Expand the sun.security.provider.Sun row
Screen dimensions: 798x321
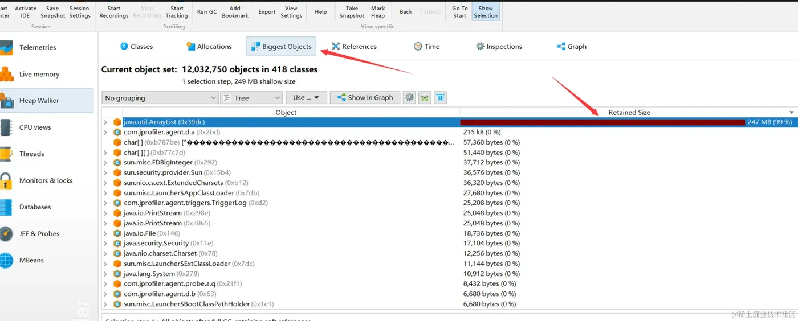pos(105,172)
